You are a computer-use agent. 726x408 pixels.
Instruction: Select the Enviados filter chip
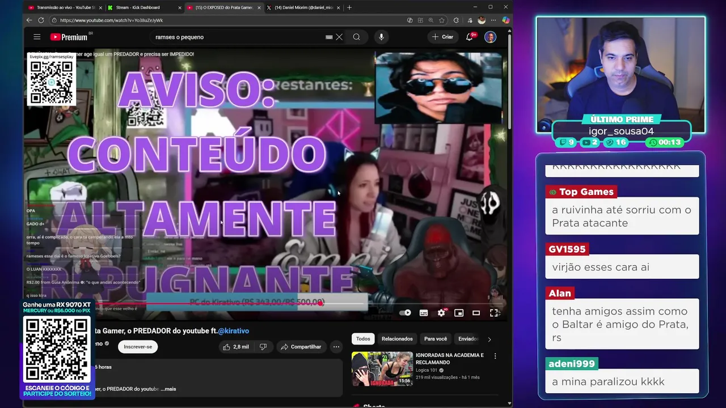pyautogui.click(x=468, y=339)
